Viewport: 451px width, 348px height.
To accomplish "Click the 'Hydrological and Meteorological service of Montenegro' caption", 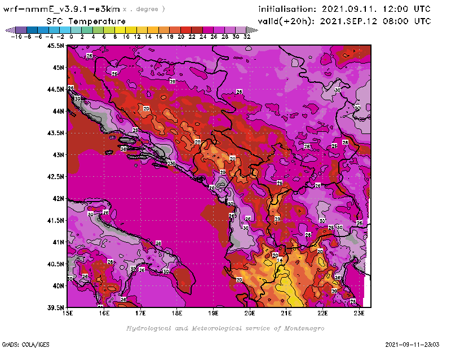I will point(225,328).
